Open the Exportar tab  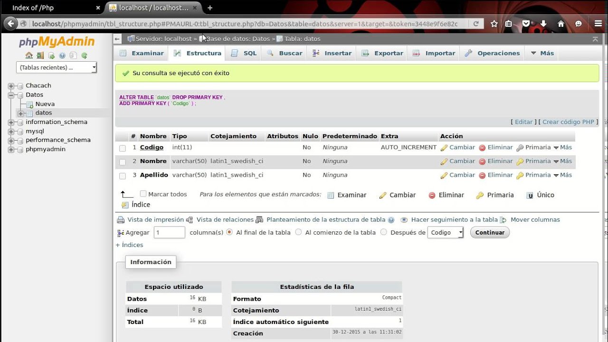[x=382, y=53]
